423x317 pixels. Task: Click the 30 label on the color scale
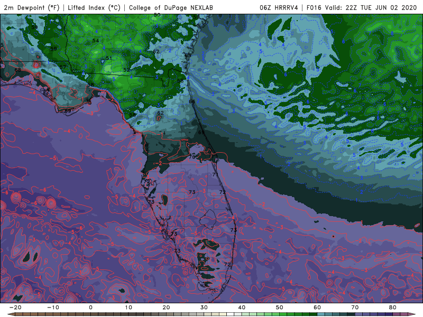pyautogui.click(x=204, y=307)
